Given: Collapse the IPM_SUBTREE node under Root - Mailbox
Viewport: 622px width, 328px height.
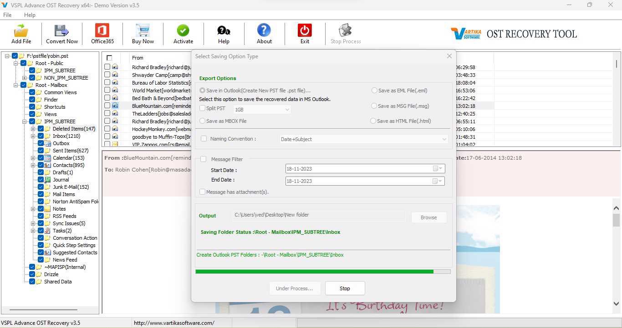Looking at the screenshot, I should click(x=25, y=121).
